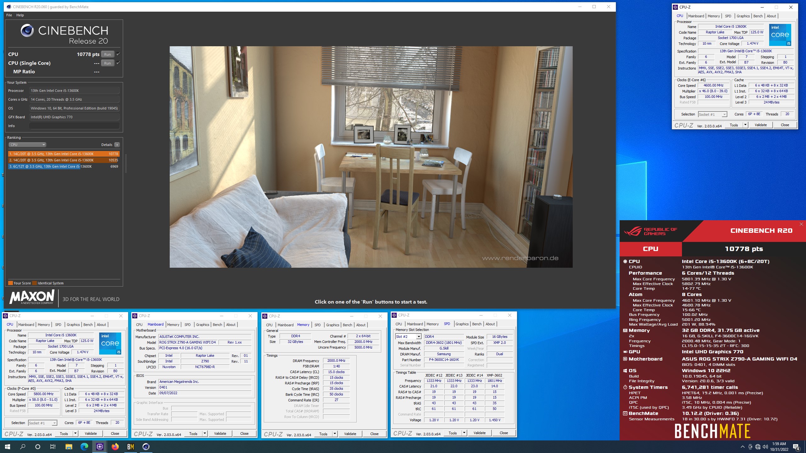Click title icon of CPU-Z Memory window

(x=265, y=316)
